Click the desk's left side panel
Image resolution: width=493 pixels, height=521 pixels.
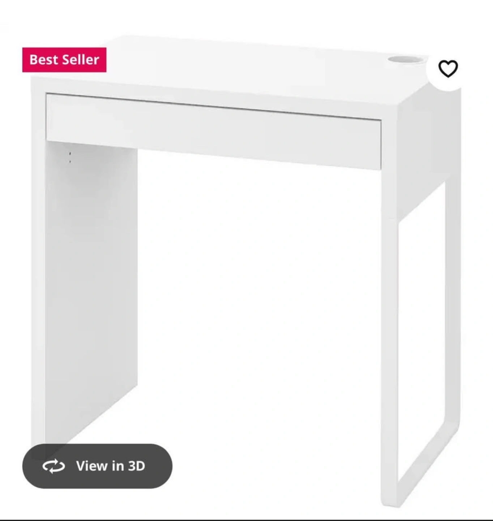91,289
